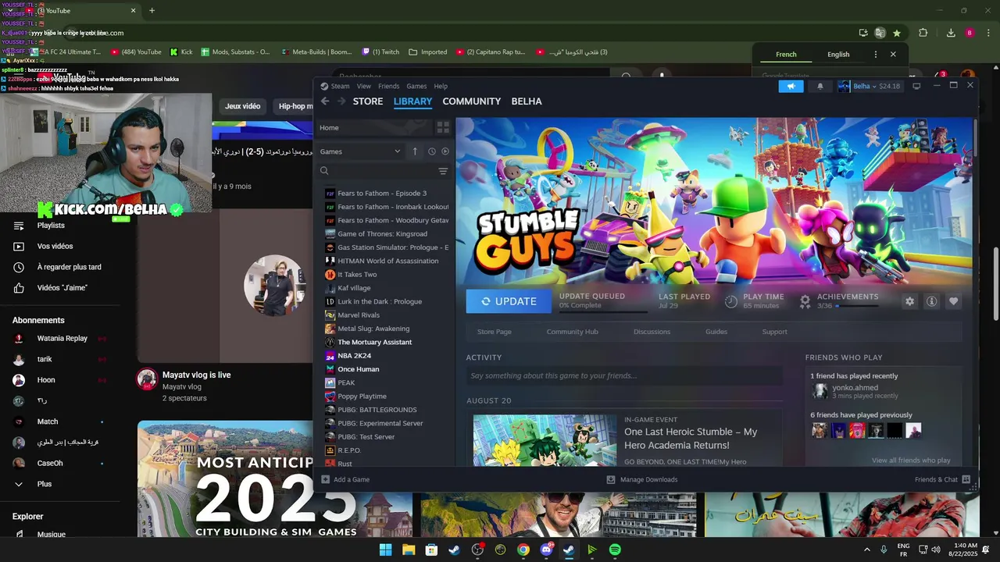Expand the Games category dropdown in the library
1000x562 pixels.
pos(397,151)
